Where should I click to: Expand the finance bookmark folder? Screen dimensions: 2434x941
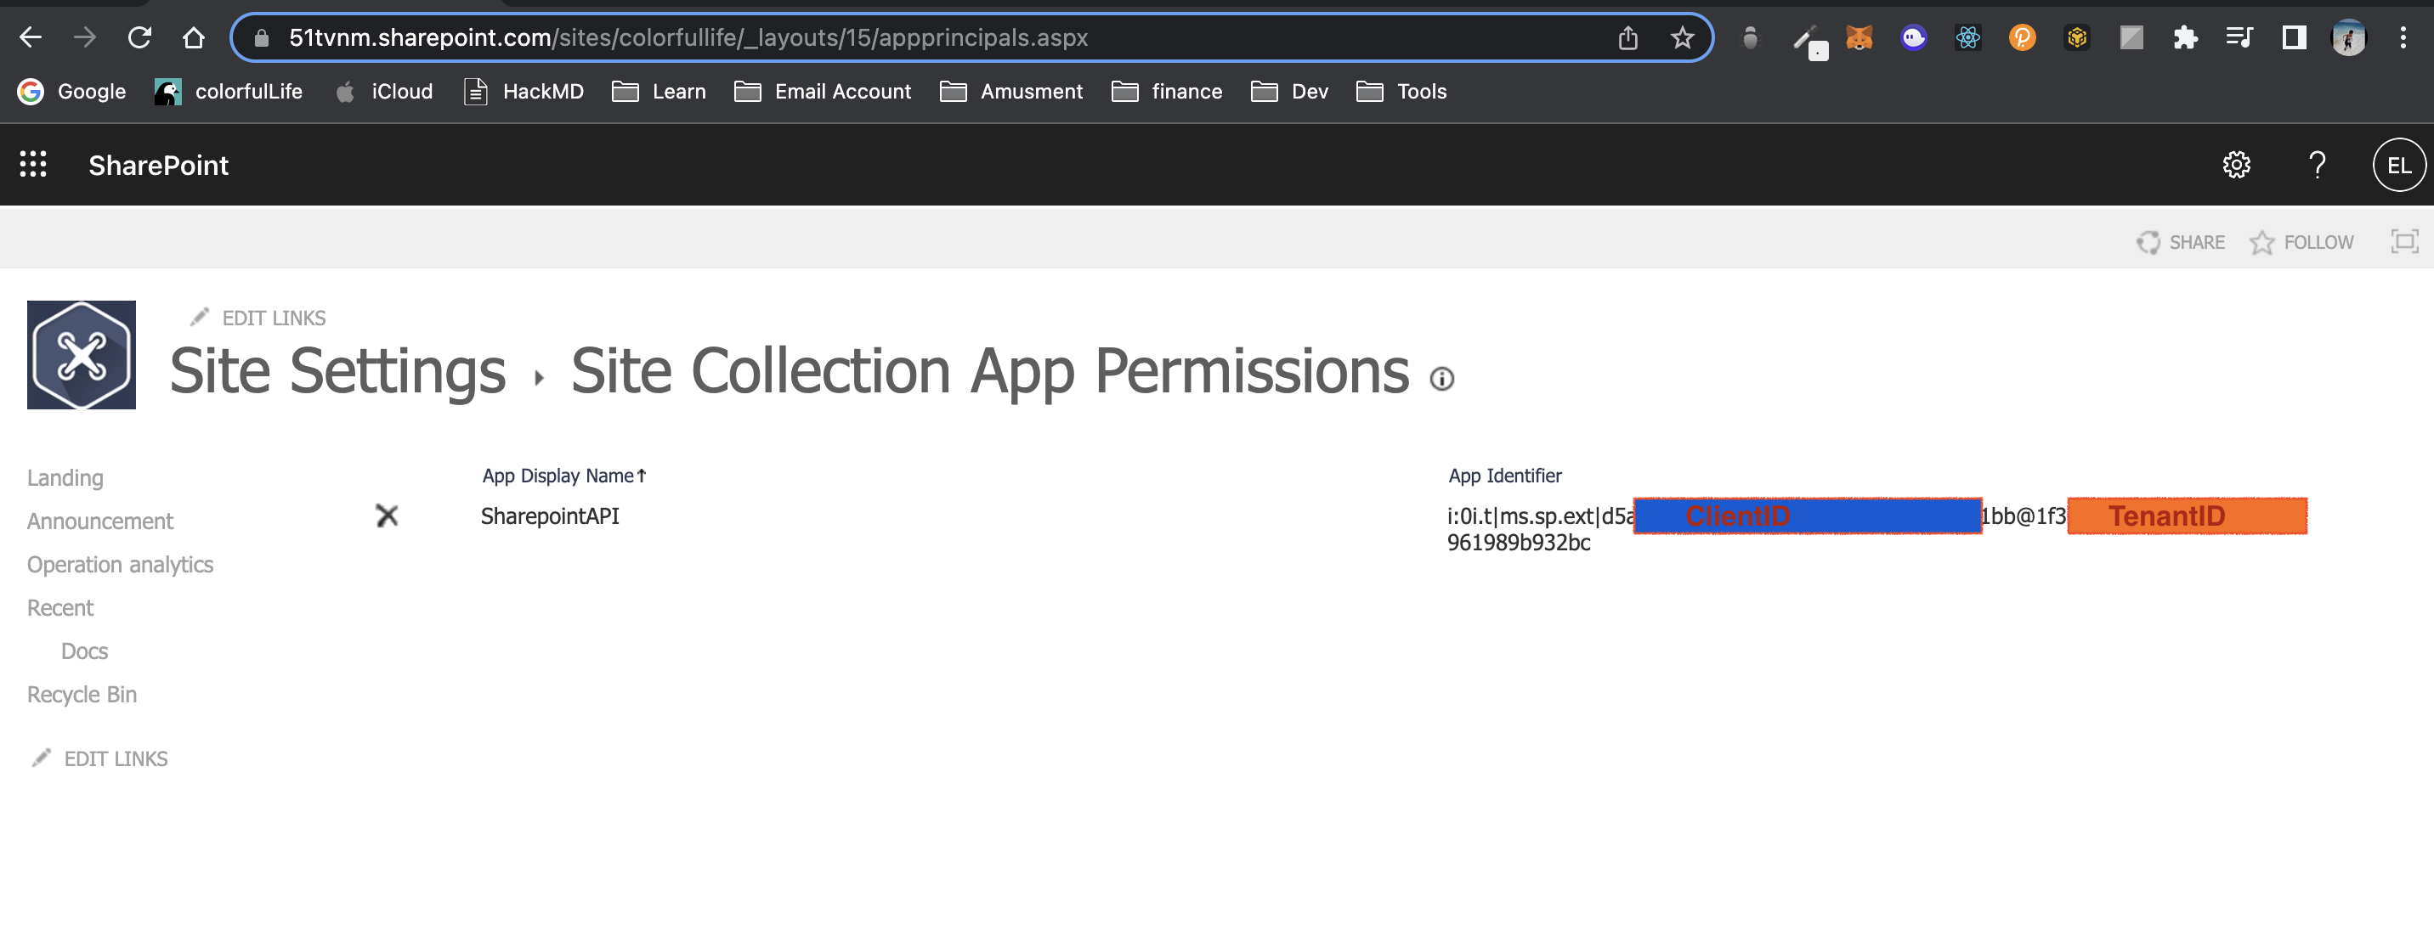pos(1167,92)
